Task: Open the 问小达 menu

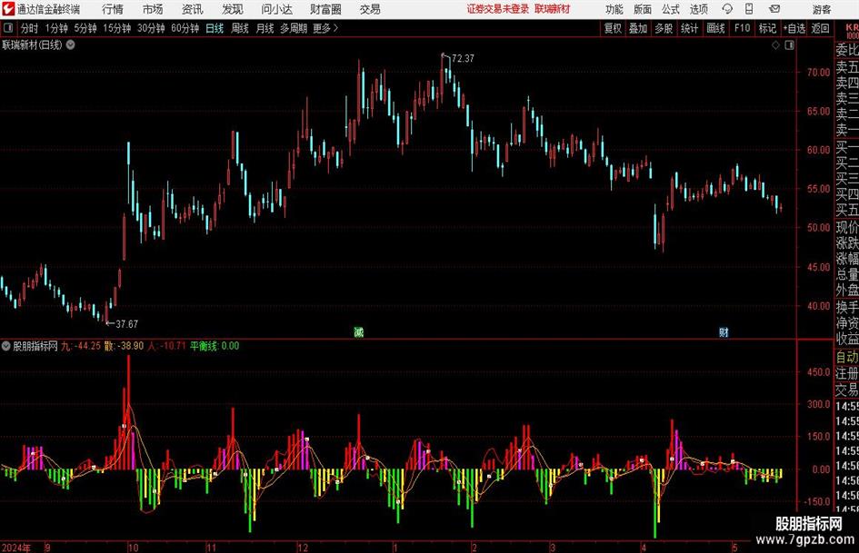Action: pos(276,9)
